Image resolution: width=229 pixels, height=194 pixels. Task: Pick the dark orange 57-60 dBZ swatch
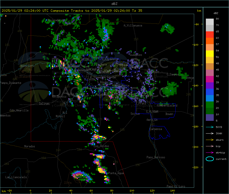click(210, 41)
